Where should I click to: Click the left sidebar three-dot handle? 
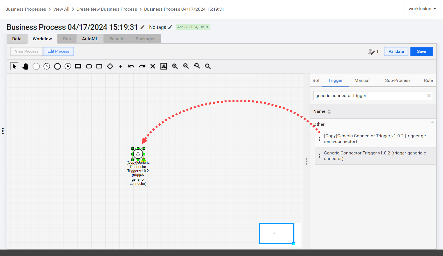tap(3, 131)
